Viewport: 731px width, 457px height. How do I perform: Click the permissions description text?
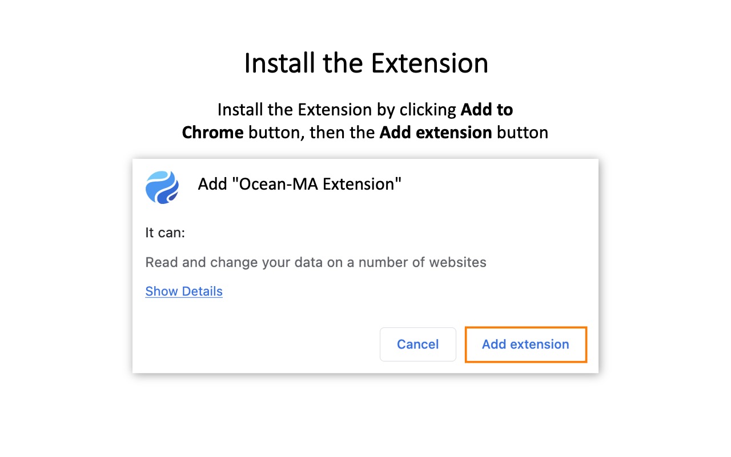(x=315, y=262)
